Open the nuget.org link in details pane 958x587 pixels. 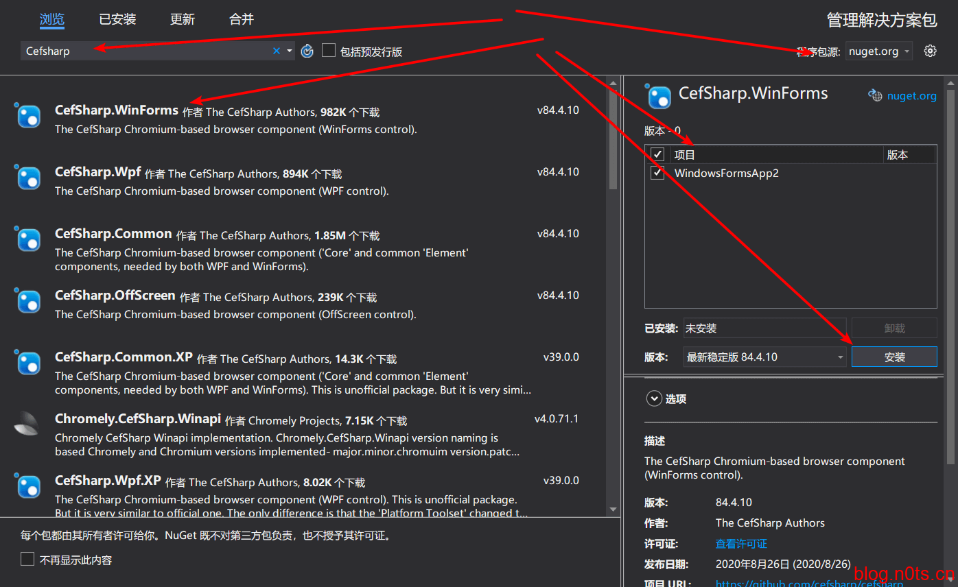tap(911, 95)
